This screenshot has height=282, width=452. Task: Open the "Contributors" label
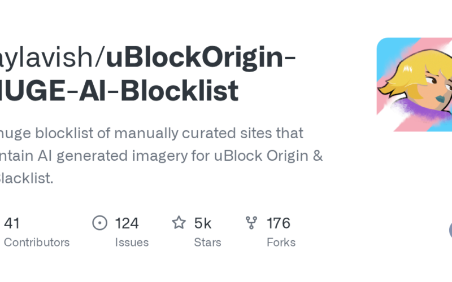pyautogui.click(x=35, y=243)
